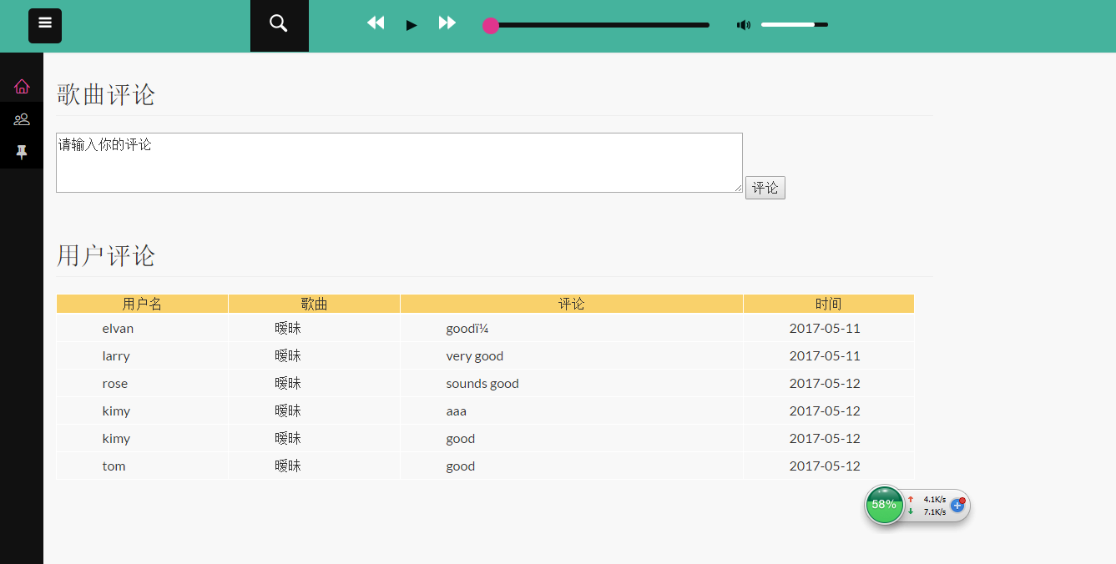The height and width of the screenshot is (564, 1116).
Task: Adjust the volume slider
Action: tap(795, 25)
